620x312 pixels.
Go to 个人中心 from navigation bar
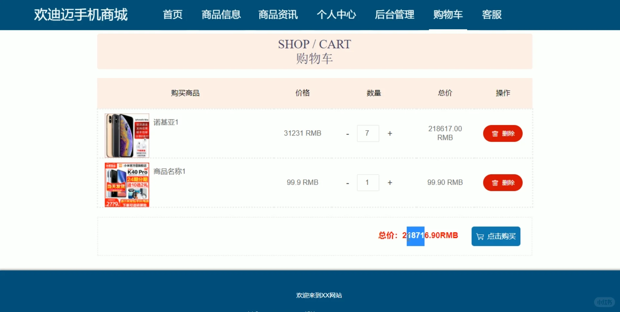pyautogui.click(x=336, y=15)
